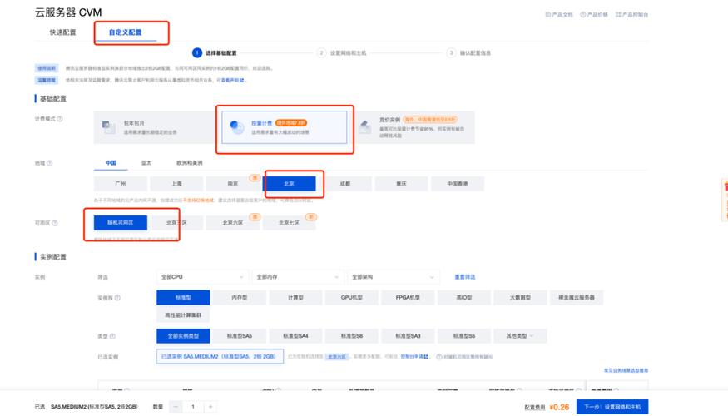
Task: Choose the 北京 region
Action: pyautogui.click(x=289, y=184)
